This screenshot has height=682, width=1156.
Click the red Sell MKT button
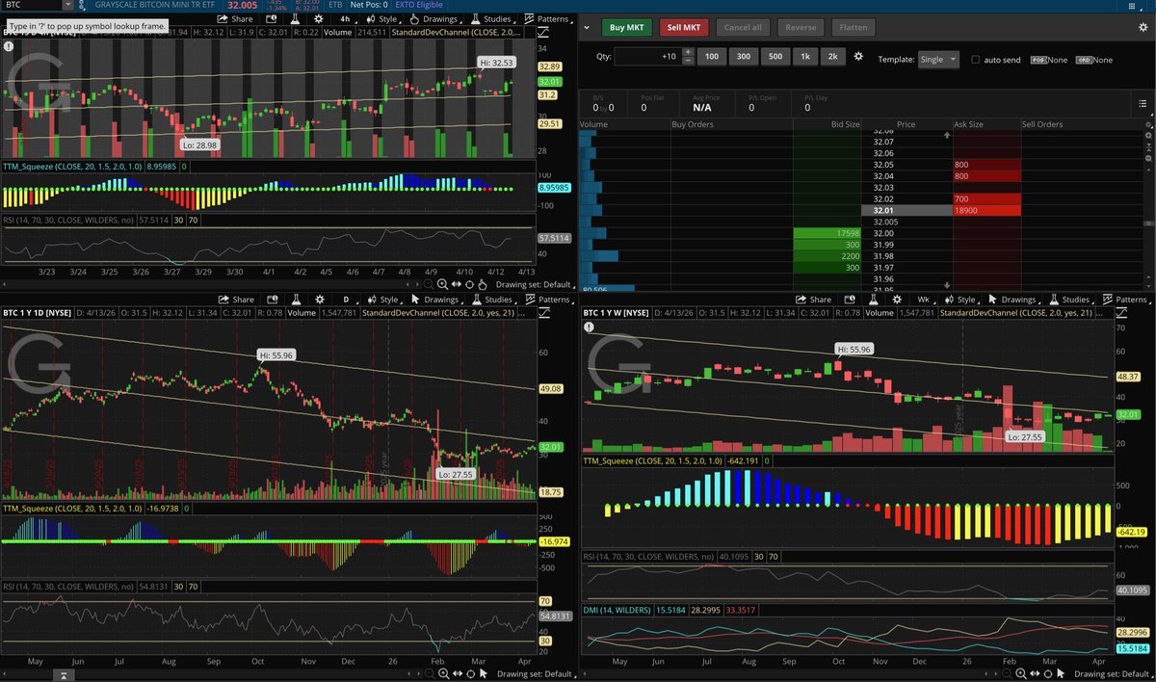pyautogui.click(x=683, y=28)
